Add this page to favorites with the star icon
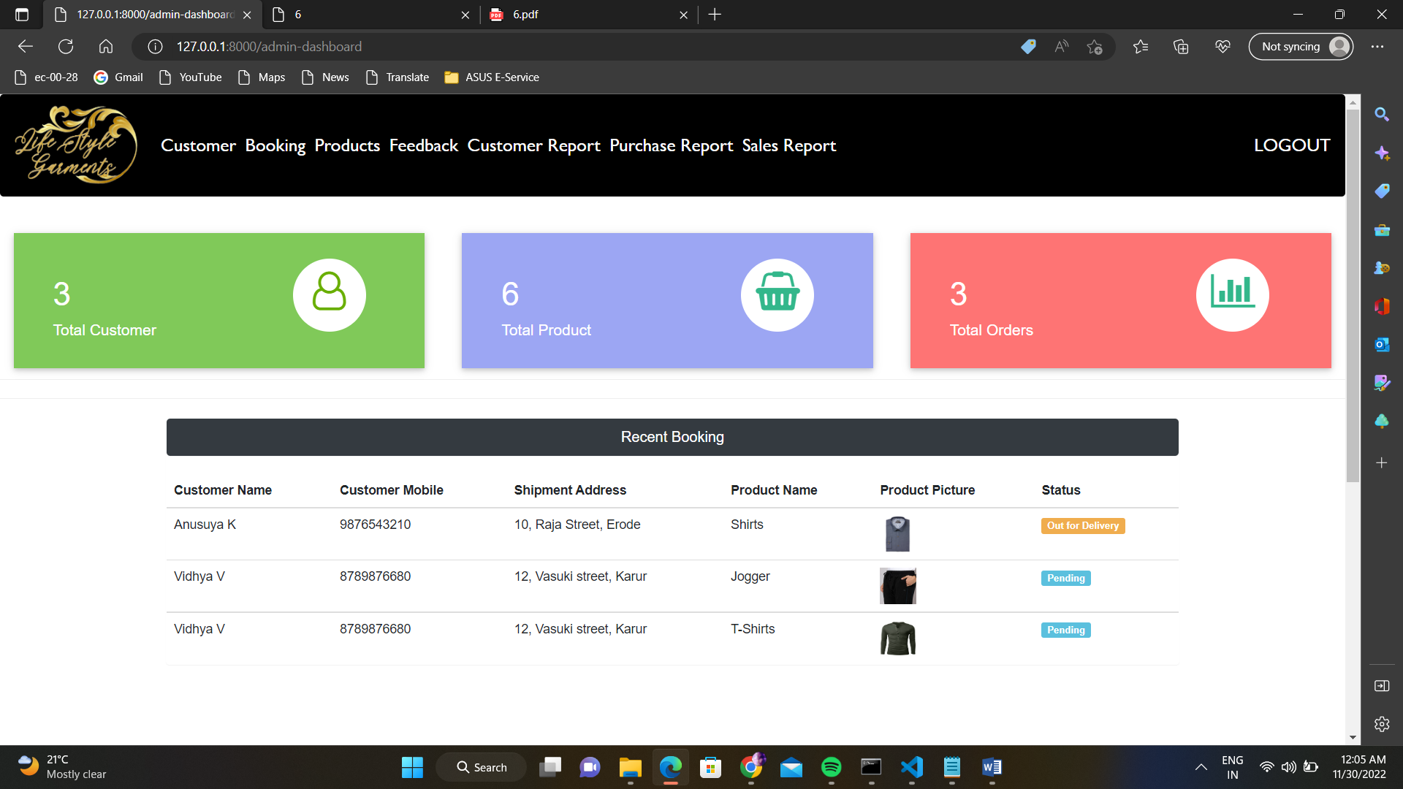 [1095, 46]
